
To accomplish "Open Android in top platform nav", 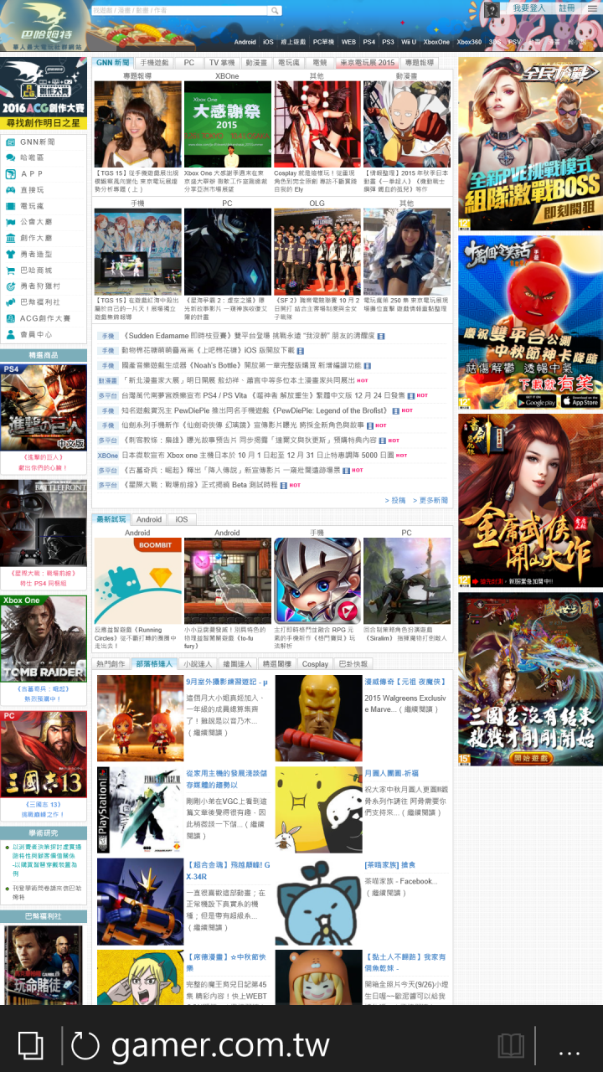I will pyautogui.click(x=245, y=42).
